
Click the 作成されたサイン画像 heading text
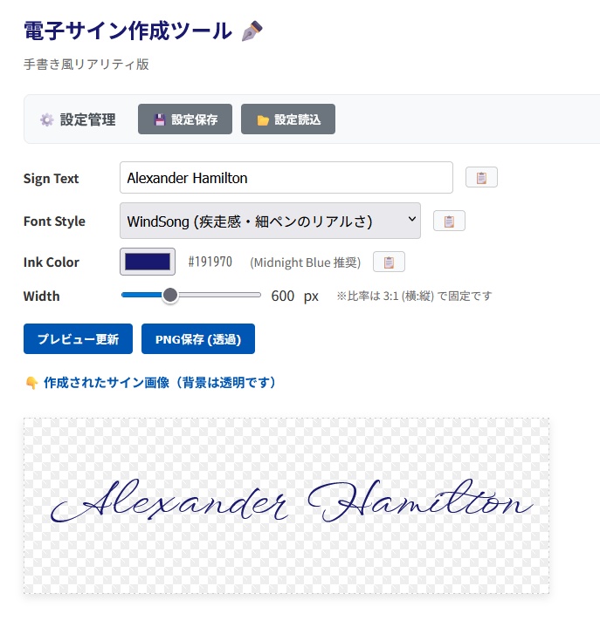(x=160, y=383)
